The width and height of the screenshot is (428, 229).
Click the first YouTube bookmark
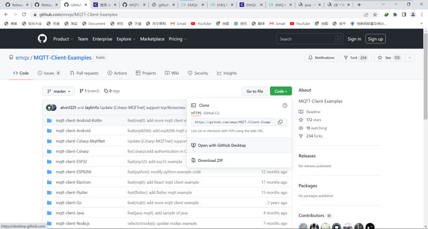(x=201, y=23)
